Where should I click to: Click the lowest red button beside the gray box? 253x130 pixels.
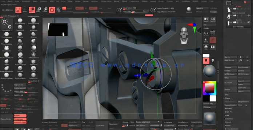20,122
